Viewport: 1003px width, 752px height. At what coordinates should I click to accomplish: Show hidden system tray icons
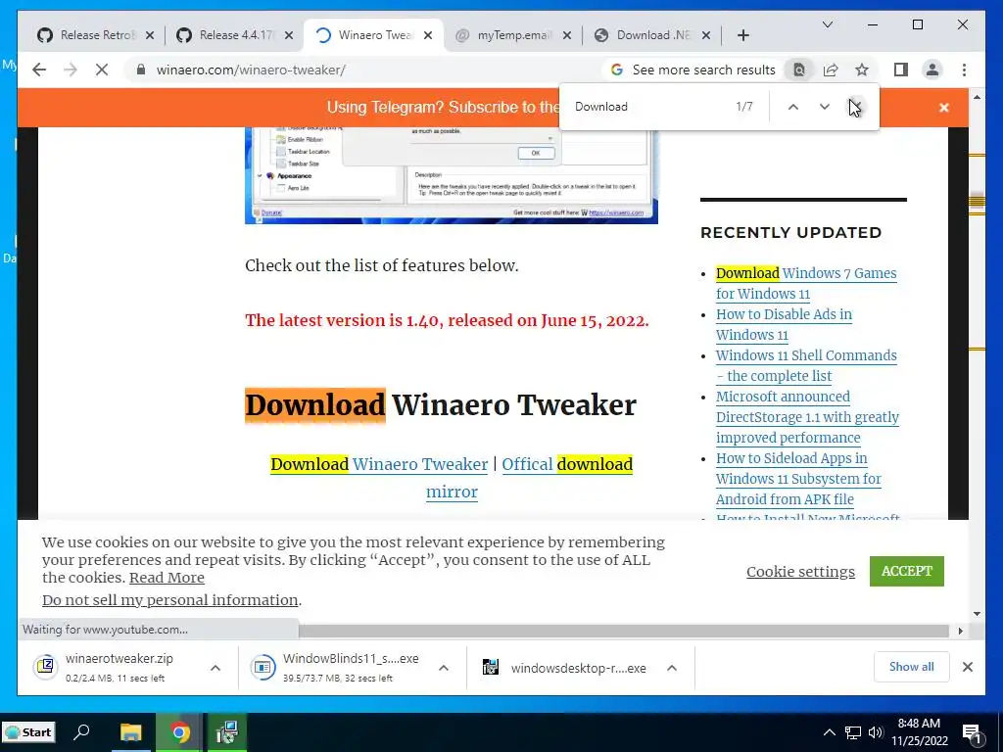tap(829, 732)
